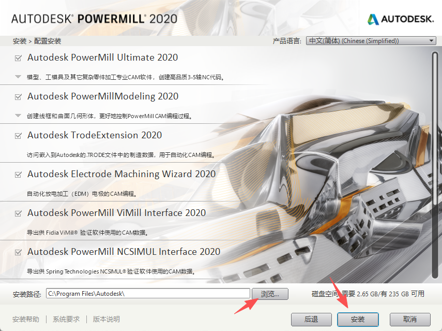The height and width of the screenshot is (331, 442).
Task: Click 安装 to begin installation
Action: (357, 320)
